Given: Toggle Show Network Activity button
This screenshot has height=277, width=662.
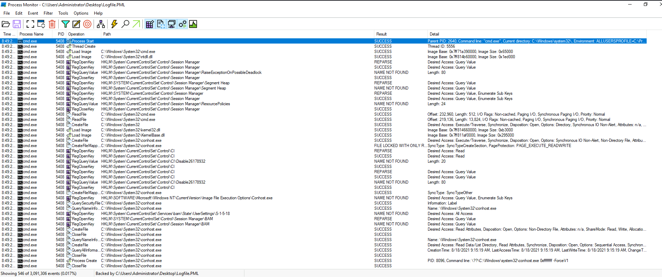Looking at the screenshot, I should 171,24.
